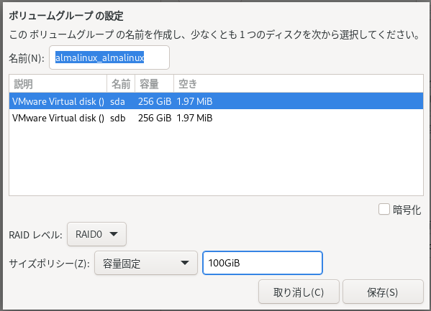Viewport: 431px width, 311px height.
Task: Sort by the 容量 column header
Action: click(155, 84)
